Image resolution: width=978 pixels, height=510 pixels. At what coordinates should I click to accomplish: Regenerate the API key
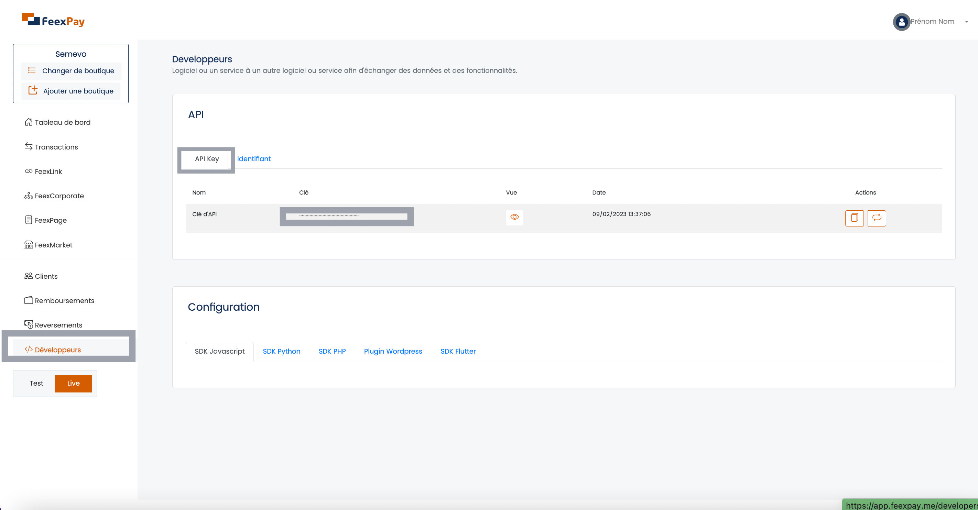pos(877,218)
